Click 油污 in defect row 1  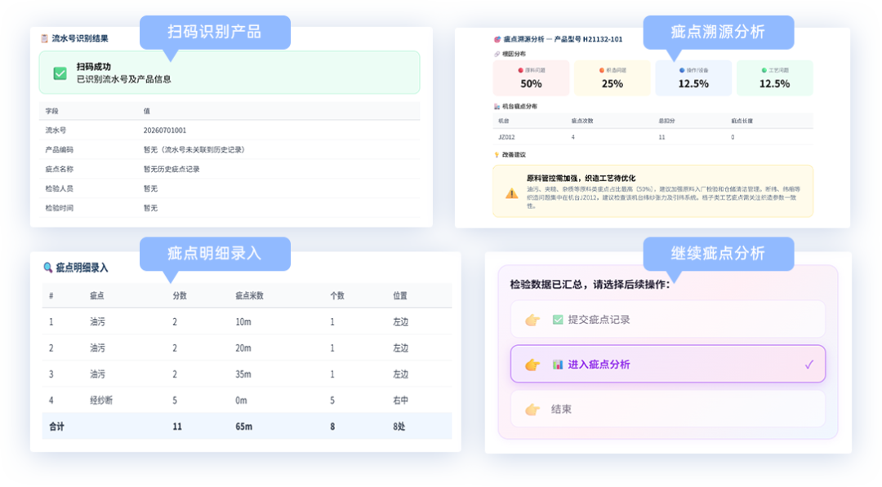(x=97, y=322)
